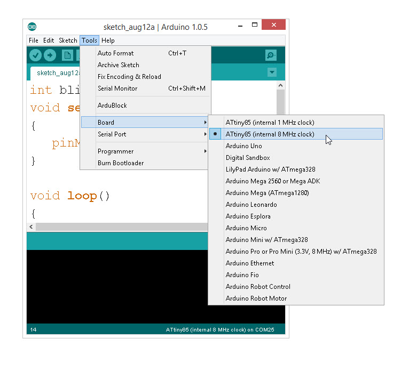
Task: Open the Help menu
Action: coord(108,41)
